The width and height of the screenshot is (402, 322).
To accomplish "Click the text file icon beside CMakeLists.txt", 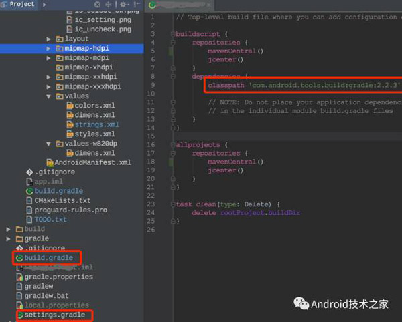I will coord(29,200).
